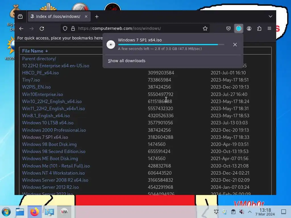Bookmark this page with star icon
Screen dimensions: 291x218
[x=205, y=29]
